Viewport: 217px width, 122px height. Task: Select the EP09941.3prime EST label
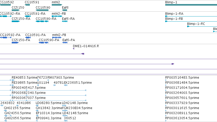48,118
